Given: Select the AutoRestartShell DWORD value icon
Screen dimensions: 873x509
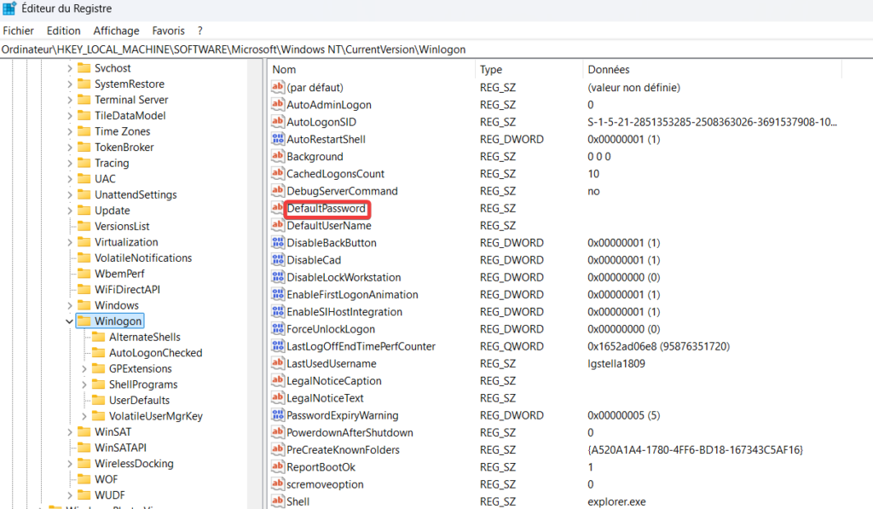Looking at the screenshot, I should click(277, 139).
